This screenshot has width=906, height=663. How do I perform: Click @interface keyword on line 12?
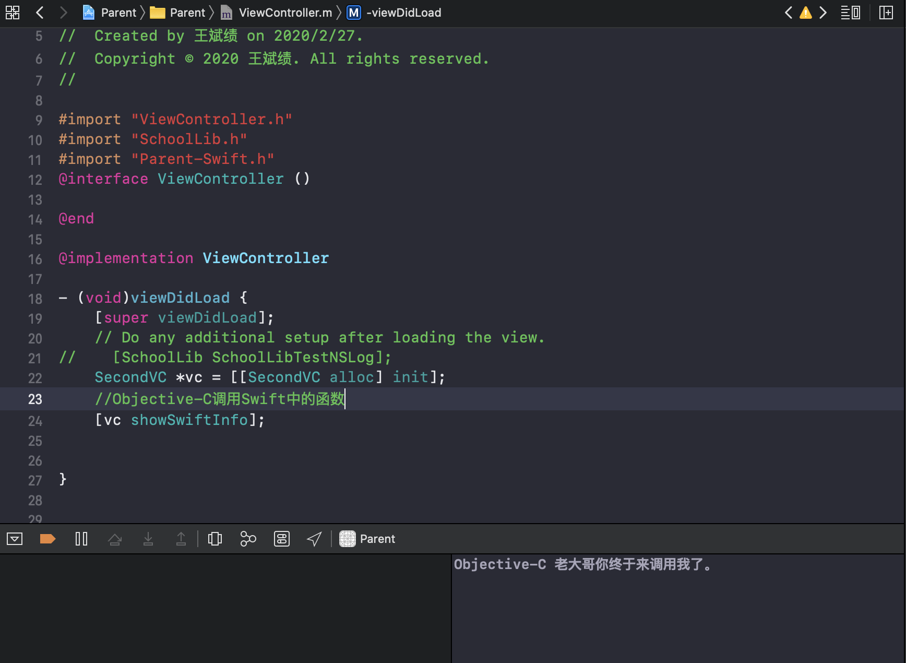[103, 179]
